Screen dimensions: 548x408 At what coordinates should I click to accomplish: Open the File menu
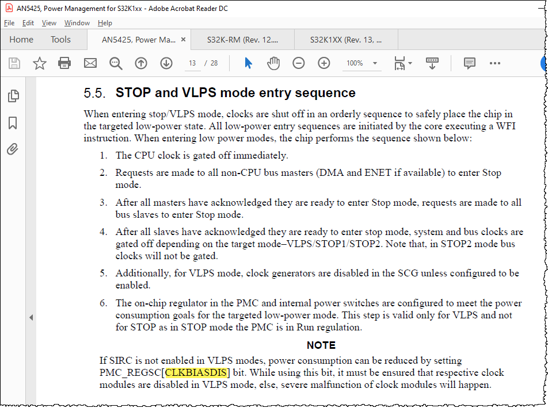coord(9,23)
